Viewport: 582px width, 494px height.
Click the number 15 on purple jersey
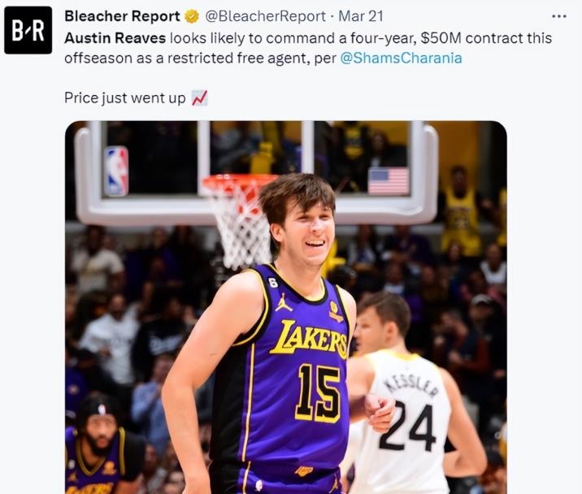click(319, 392)
